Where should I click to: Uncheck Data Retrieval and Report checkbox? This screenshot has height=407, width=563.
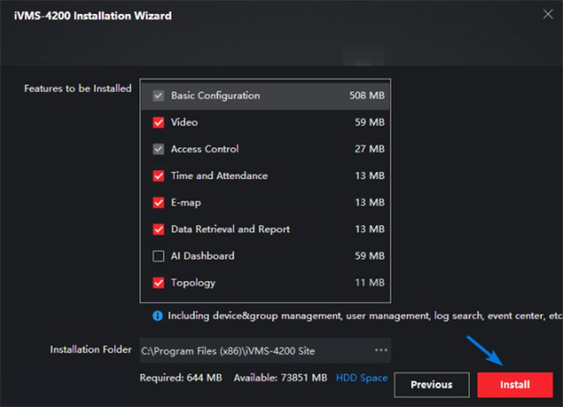click(159, 229)
